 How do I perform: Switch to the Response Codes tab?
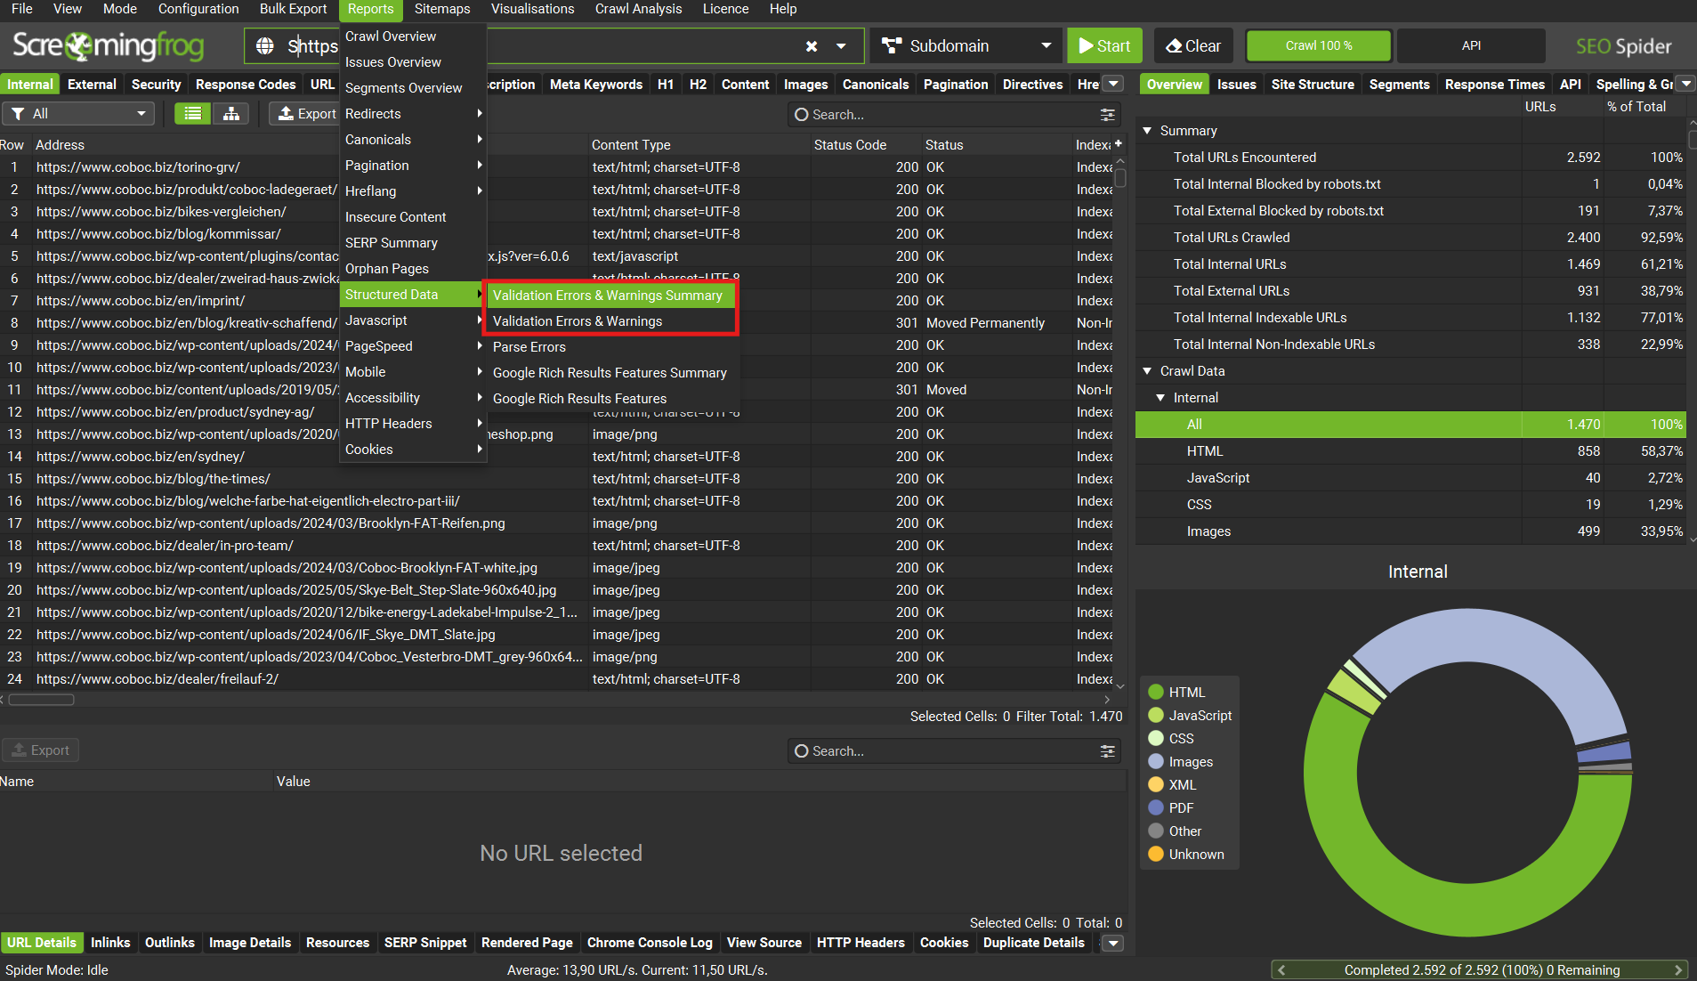point(246,84)
